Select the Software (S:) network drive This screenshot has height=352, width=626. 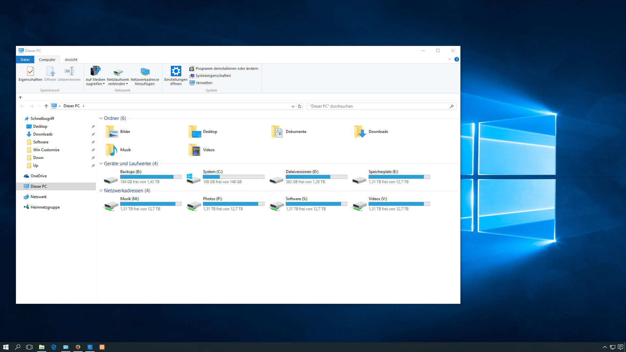tap(308, 204)
